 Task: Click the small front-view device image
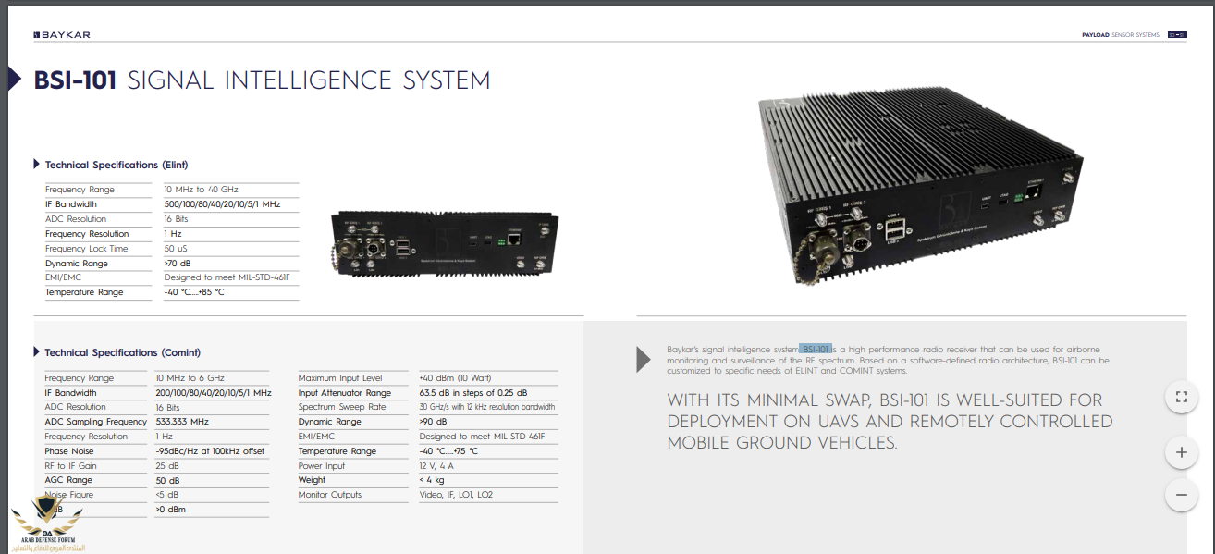click(442, 245)
